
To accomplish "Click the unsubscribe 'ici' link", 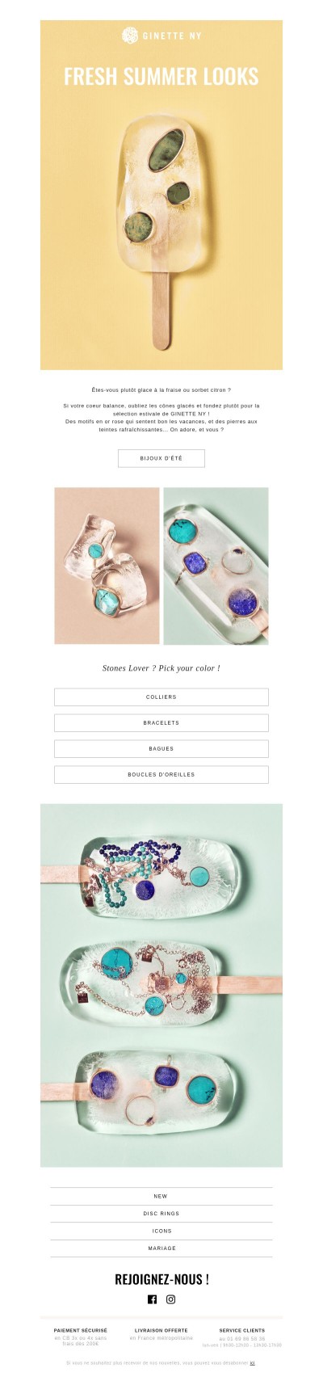I will point(253,1362).
